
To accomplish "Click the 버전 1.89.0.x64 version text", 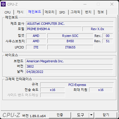I will tap(34, 116).
